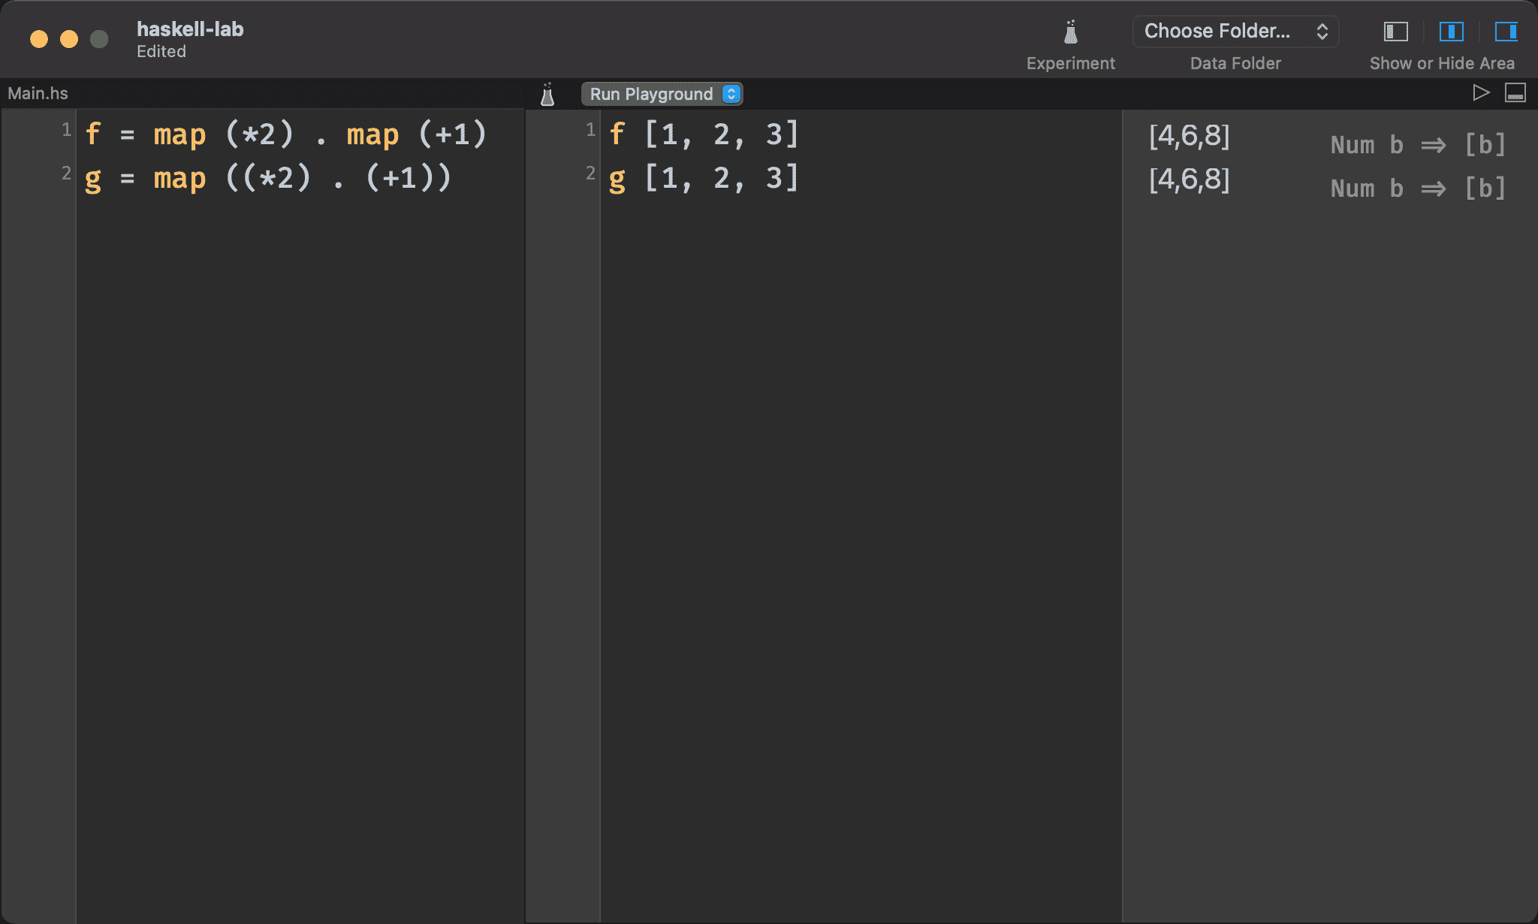
Task: Click the small flask icon beside Run Playground
Action: [x=547, y=95]
